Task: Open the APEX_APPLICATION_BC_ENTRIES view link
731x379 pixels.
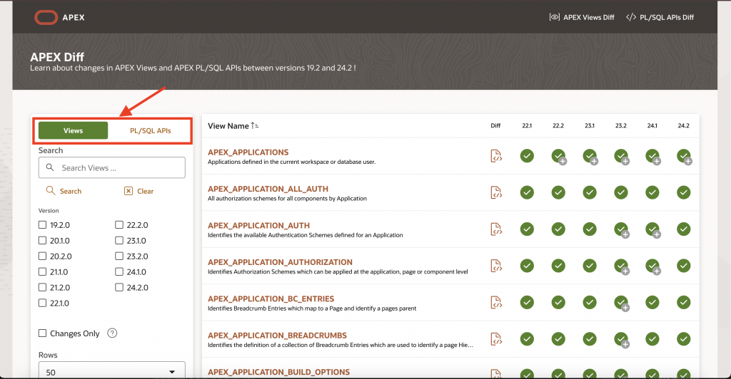Action: 271,298
